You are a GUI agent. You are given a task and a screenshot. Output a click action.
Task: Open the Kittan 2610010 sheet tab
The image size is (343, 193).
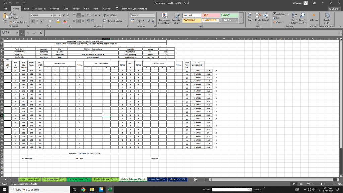pos(157,180)
